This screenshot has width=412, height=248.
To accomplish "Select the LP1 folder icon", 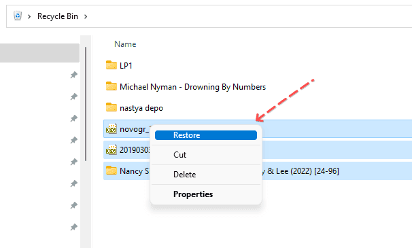I will coord(111,65).
